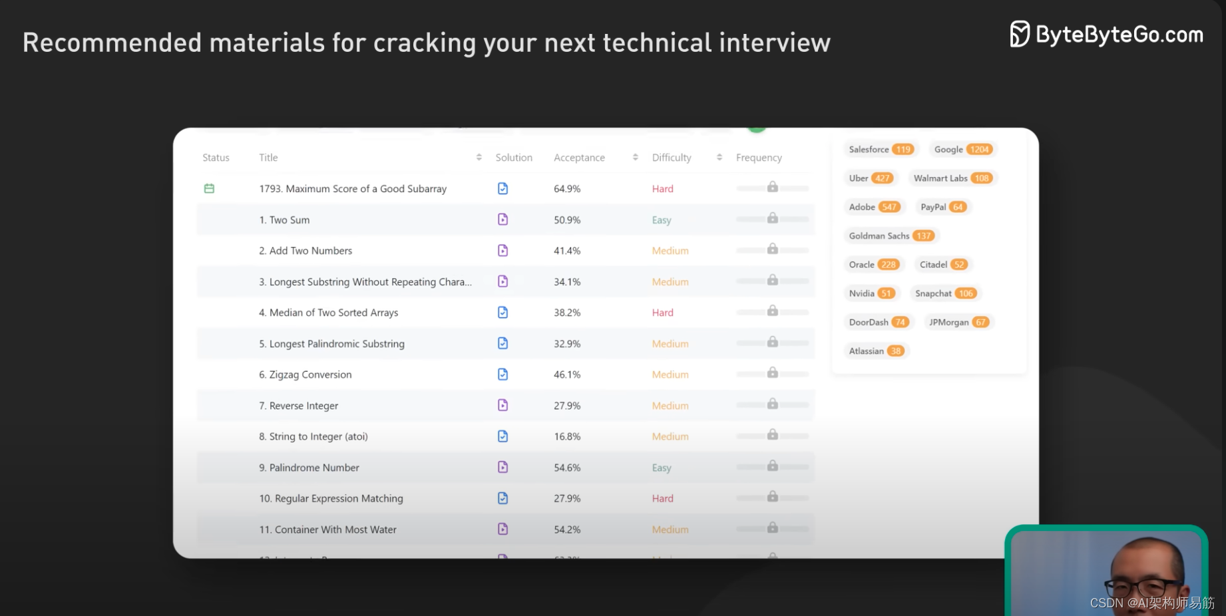Viewport: 1226px width, 616px height.
Task: Open problem 11. Container With Most Water
Action: 327,530
